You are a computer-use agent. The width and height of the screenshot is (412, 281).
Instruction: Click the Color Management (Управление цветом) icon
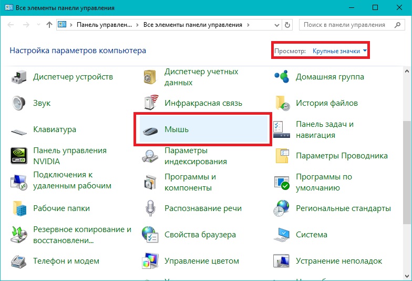tap(150, 261)
